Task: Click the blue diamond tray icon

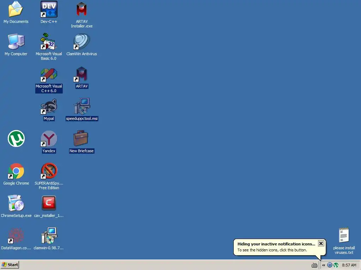Action: pyautogui.click(x=330, y=265)
